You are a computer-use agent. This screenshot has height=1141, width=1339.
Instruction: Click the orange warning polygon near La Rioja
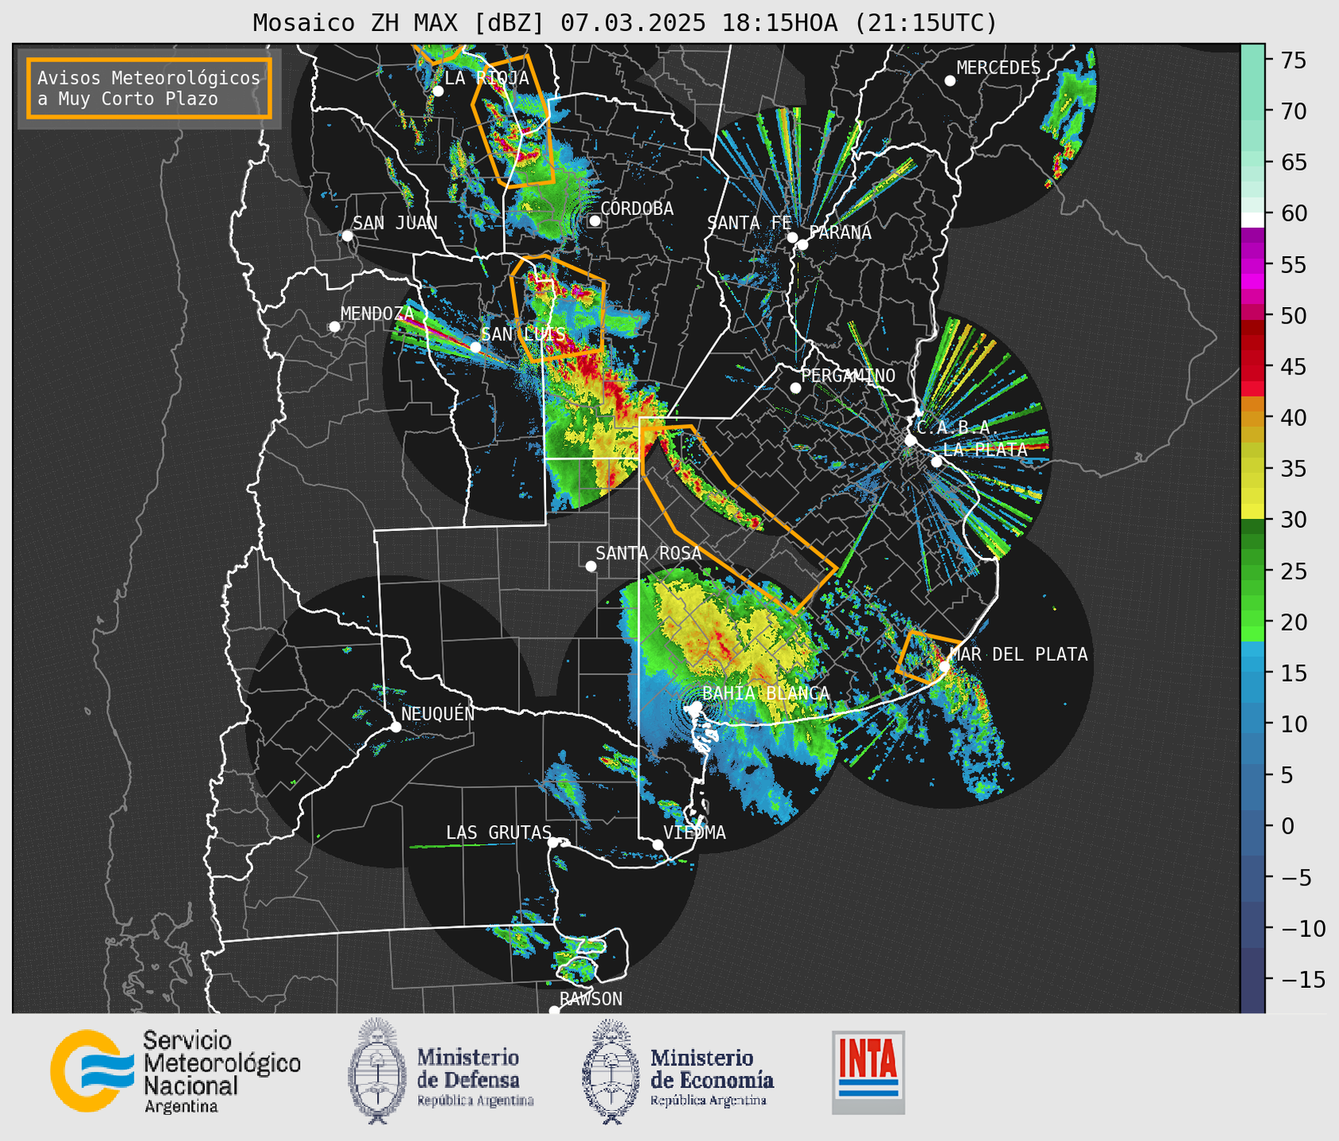(x=514, y=121)
